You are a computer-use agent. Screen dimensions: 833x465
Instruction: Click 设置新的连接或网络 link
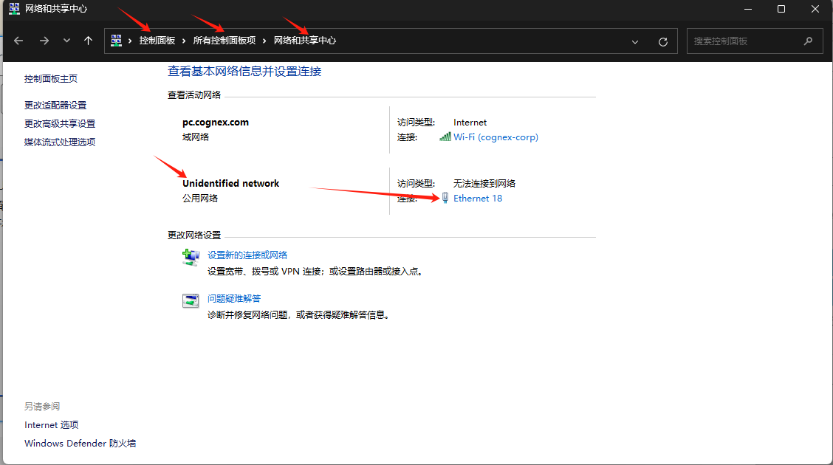(247, 255)
